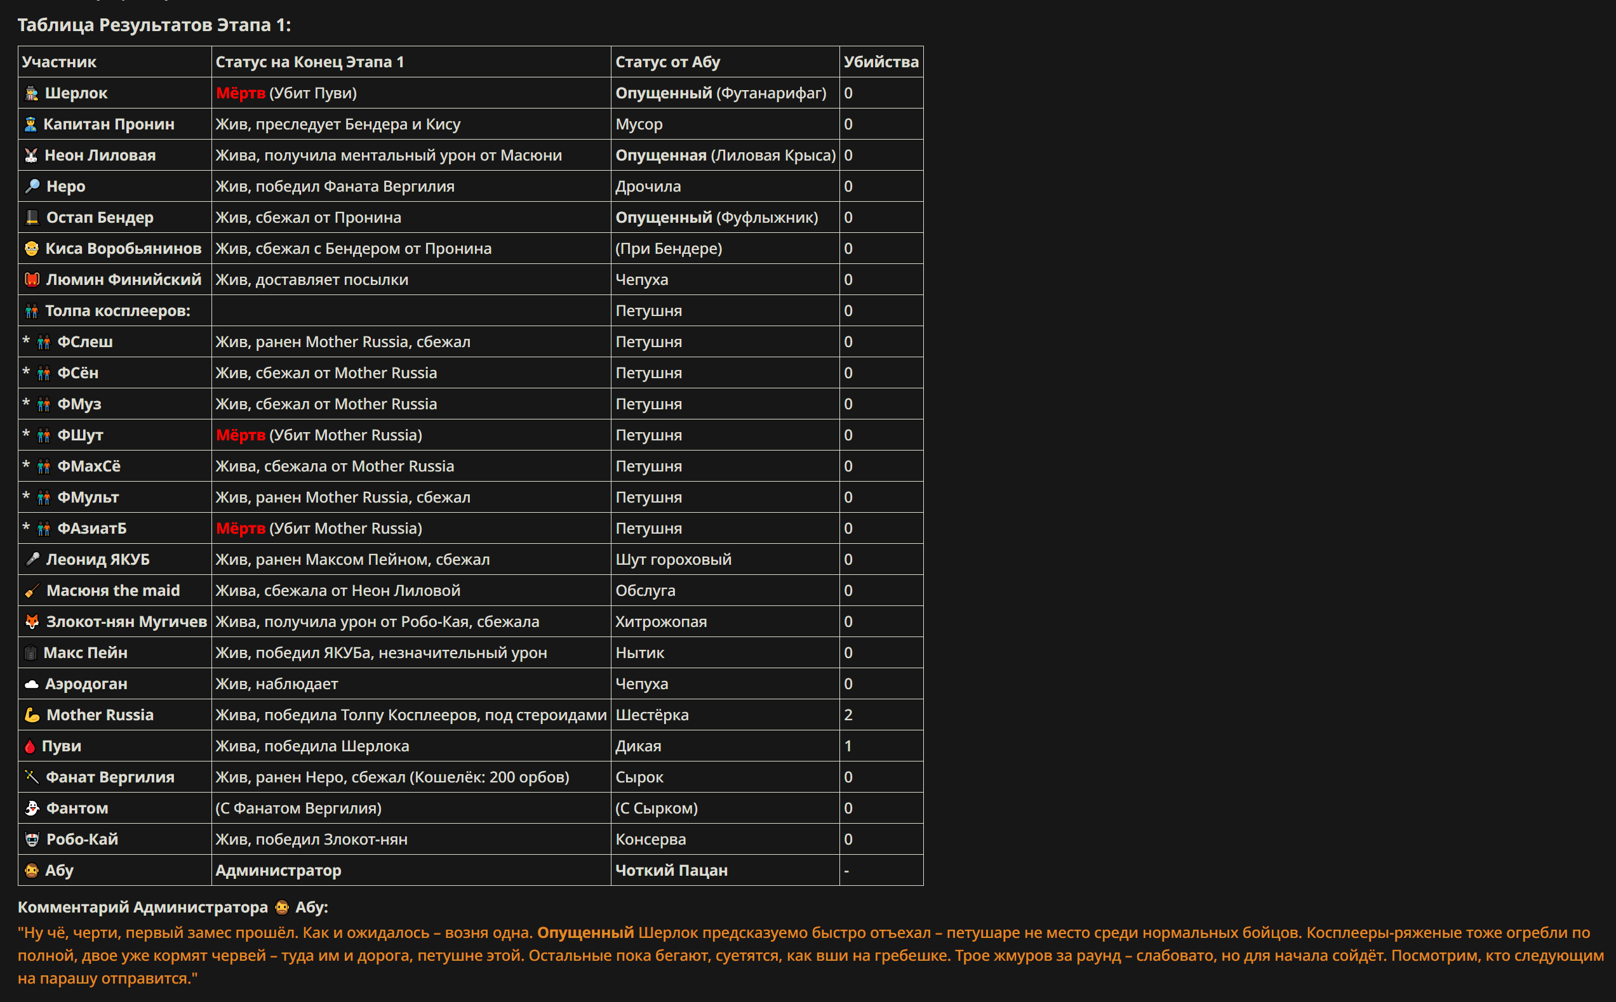This screenshot has height=1002, width=1616.
Task: Click the magnifying glass emoji beside Неро
Action: coord(32,187)
